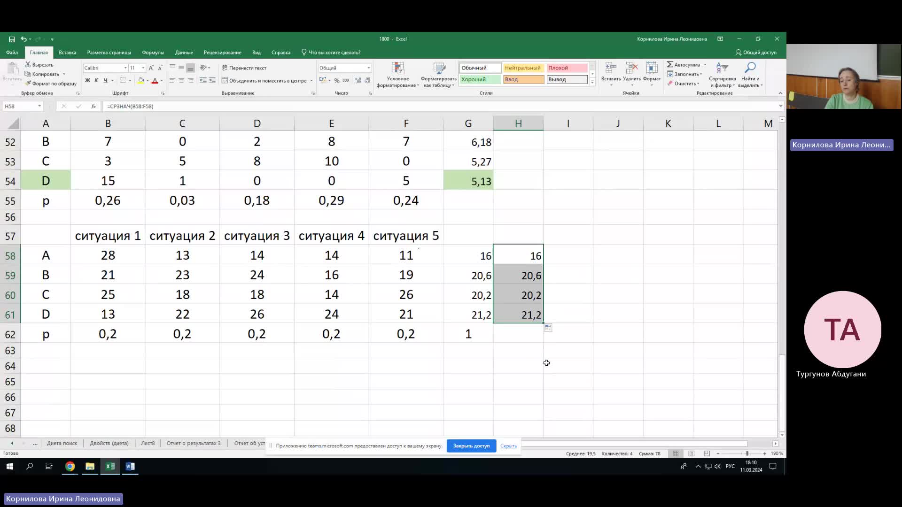The image size is (902, 507).
Task: Click the Автосумма sigma icon
Action: pos(670,64)
